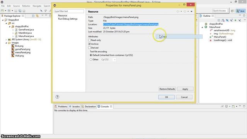This screenshot has height=139, width=247.
Task: Select Resource in dialog sidebar
Action: click(63, 15)
